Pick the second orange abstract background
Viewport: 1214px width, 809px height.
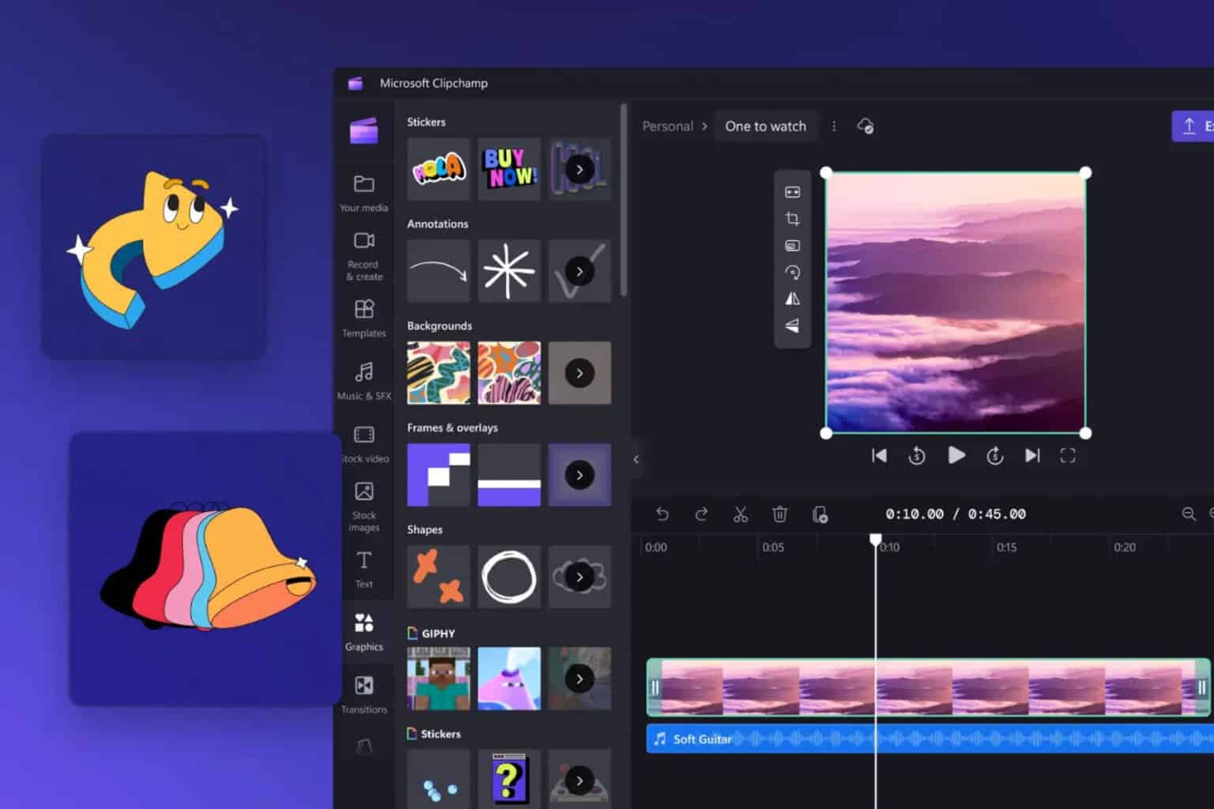(x=509, y=373)
